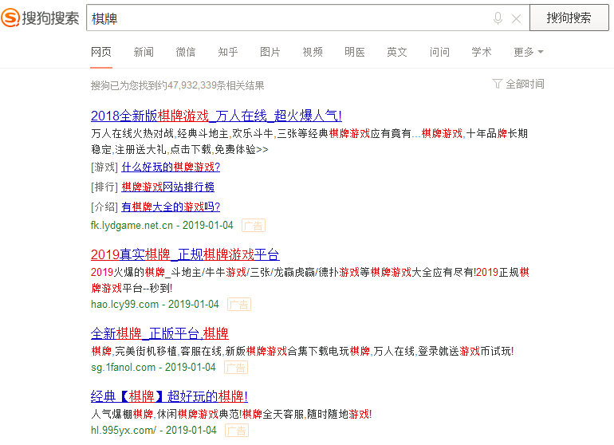614x445 pixels.
Task: Open the 全部时间 time filter
Action: (x=519, y=84)
